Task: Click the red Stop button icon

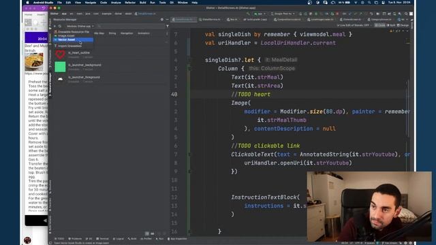Action: click(337, 14)
